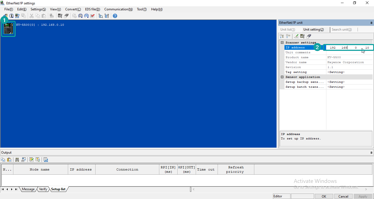This screenshot has height=199, width=374.
Task: Click the first octet 192 in IP address field
Action: tap(333, 48)
